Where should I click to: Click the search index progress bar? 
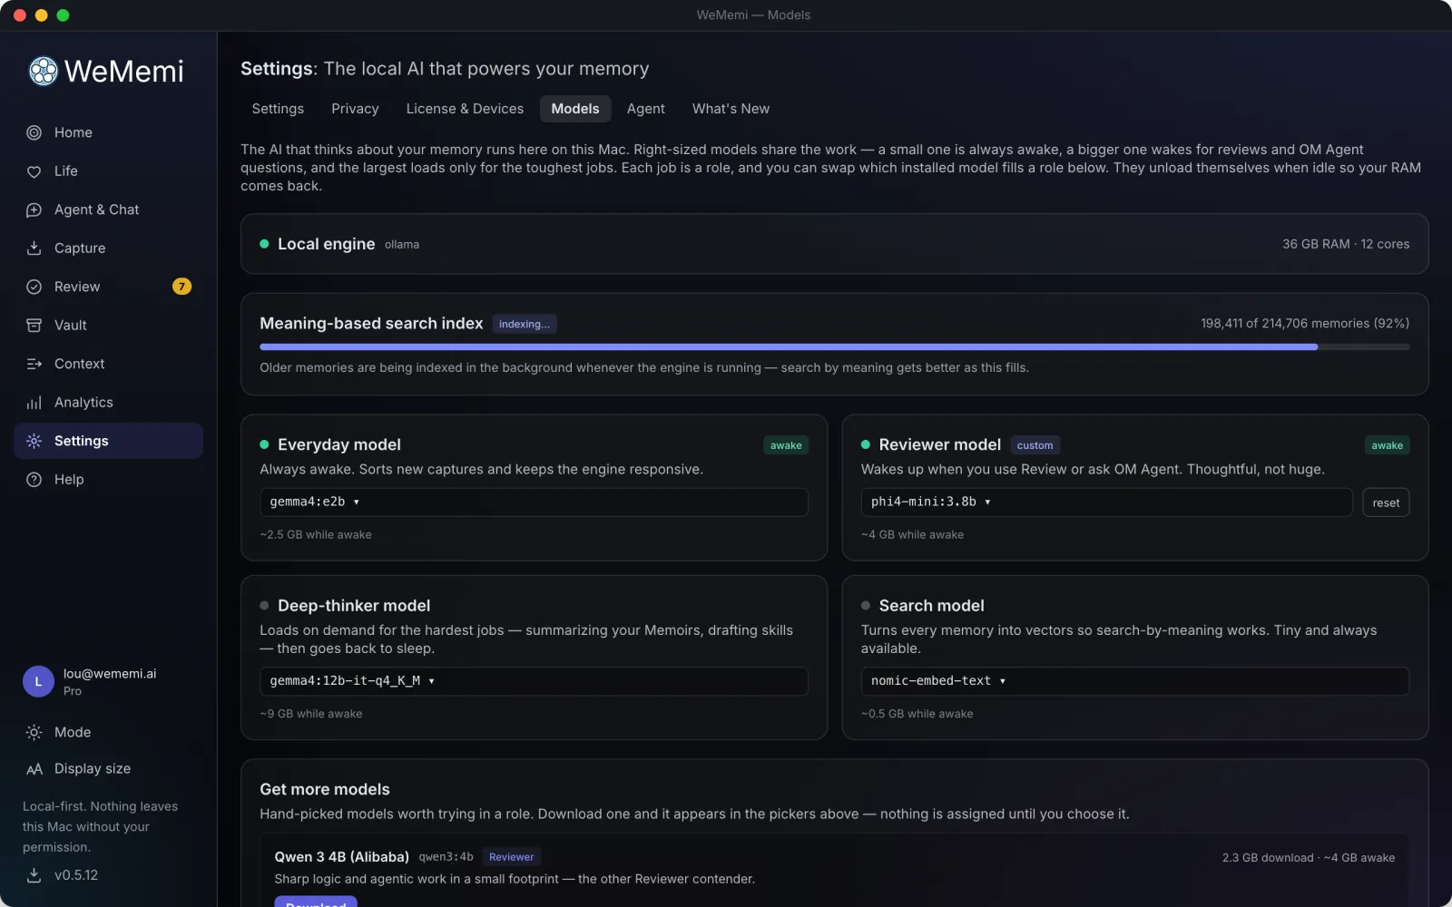click(834, 346)
